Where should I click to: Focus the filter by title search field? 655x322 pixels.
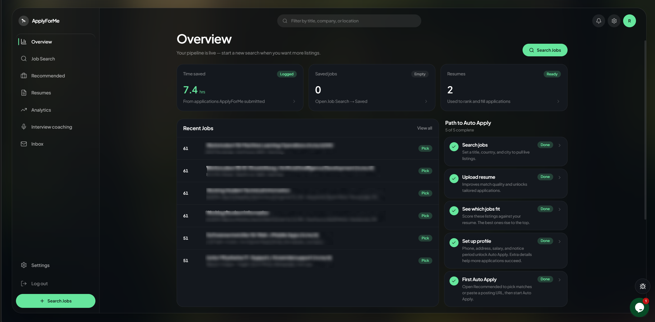pyautogui.click(x=349, y=21)
